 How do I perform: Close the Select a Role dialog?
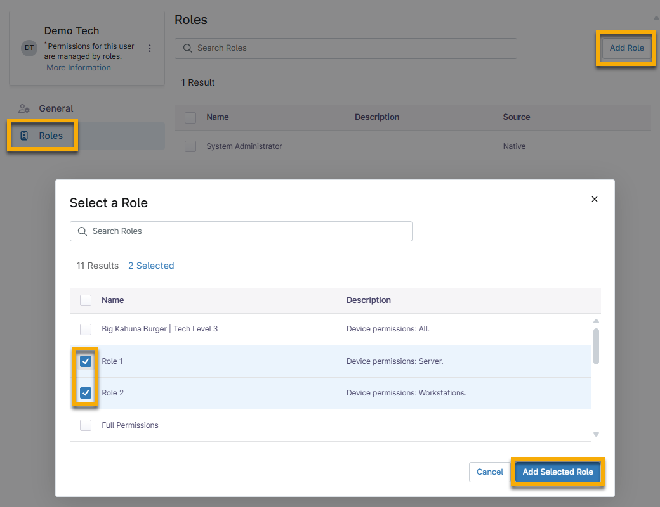coord(595,199)
